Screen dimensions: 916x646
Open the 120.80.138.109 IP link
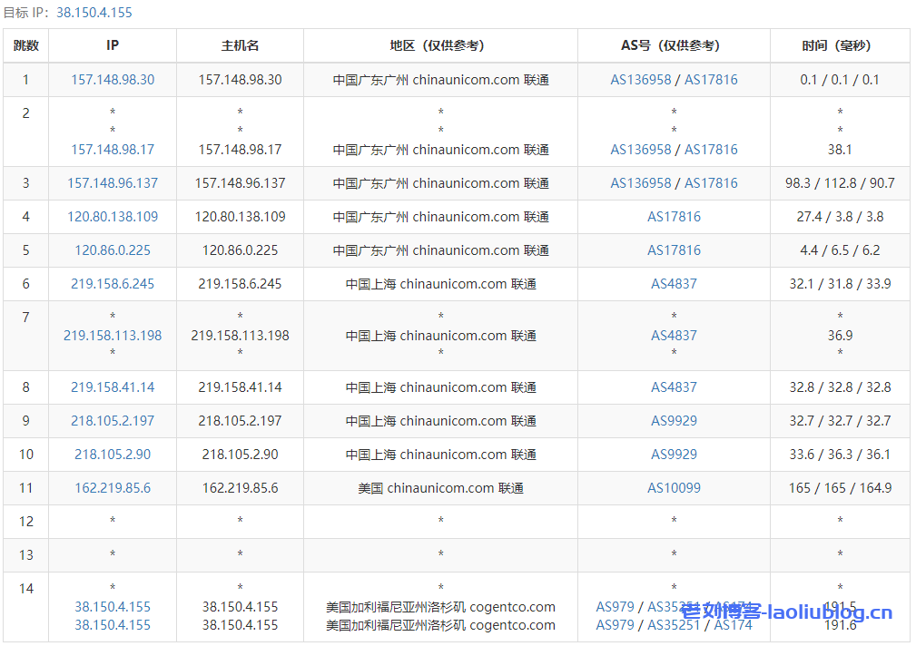pyautogui.click(x=112, y=217)
